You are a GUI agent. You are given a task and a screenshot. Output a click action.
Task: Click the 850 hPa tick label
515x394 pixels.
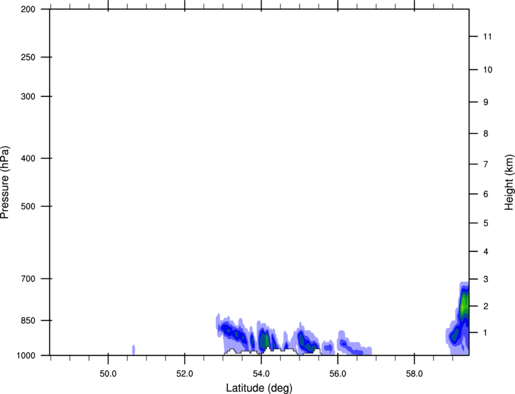pos(27,320)
